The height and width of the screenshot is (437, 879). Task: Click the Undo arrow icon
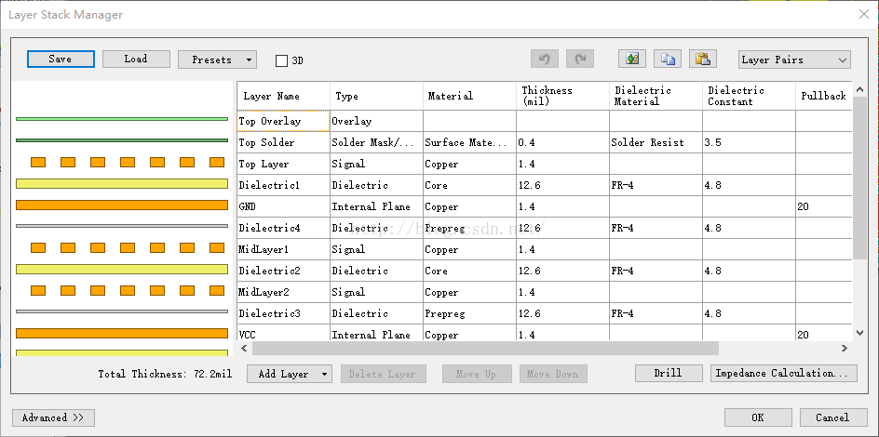(545, 59)
